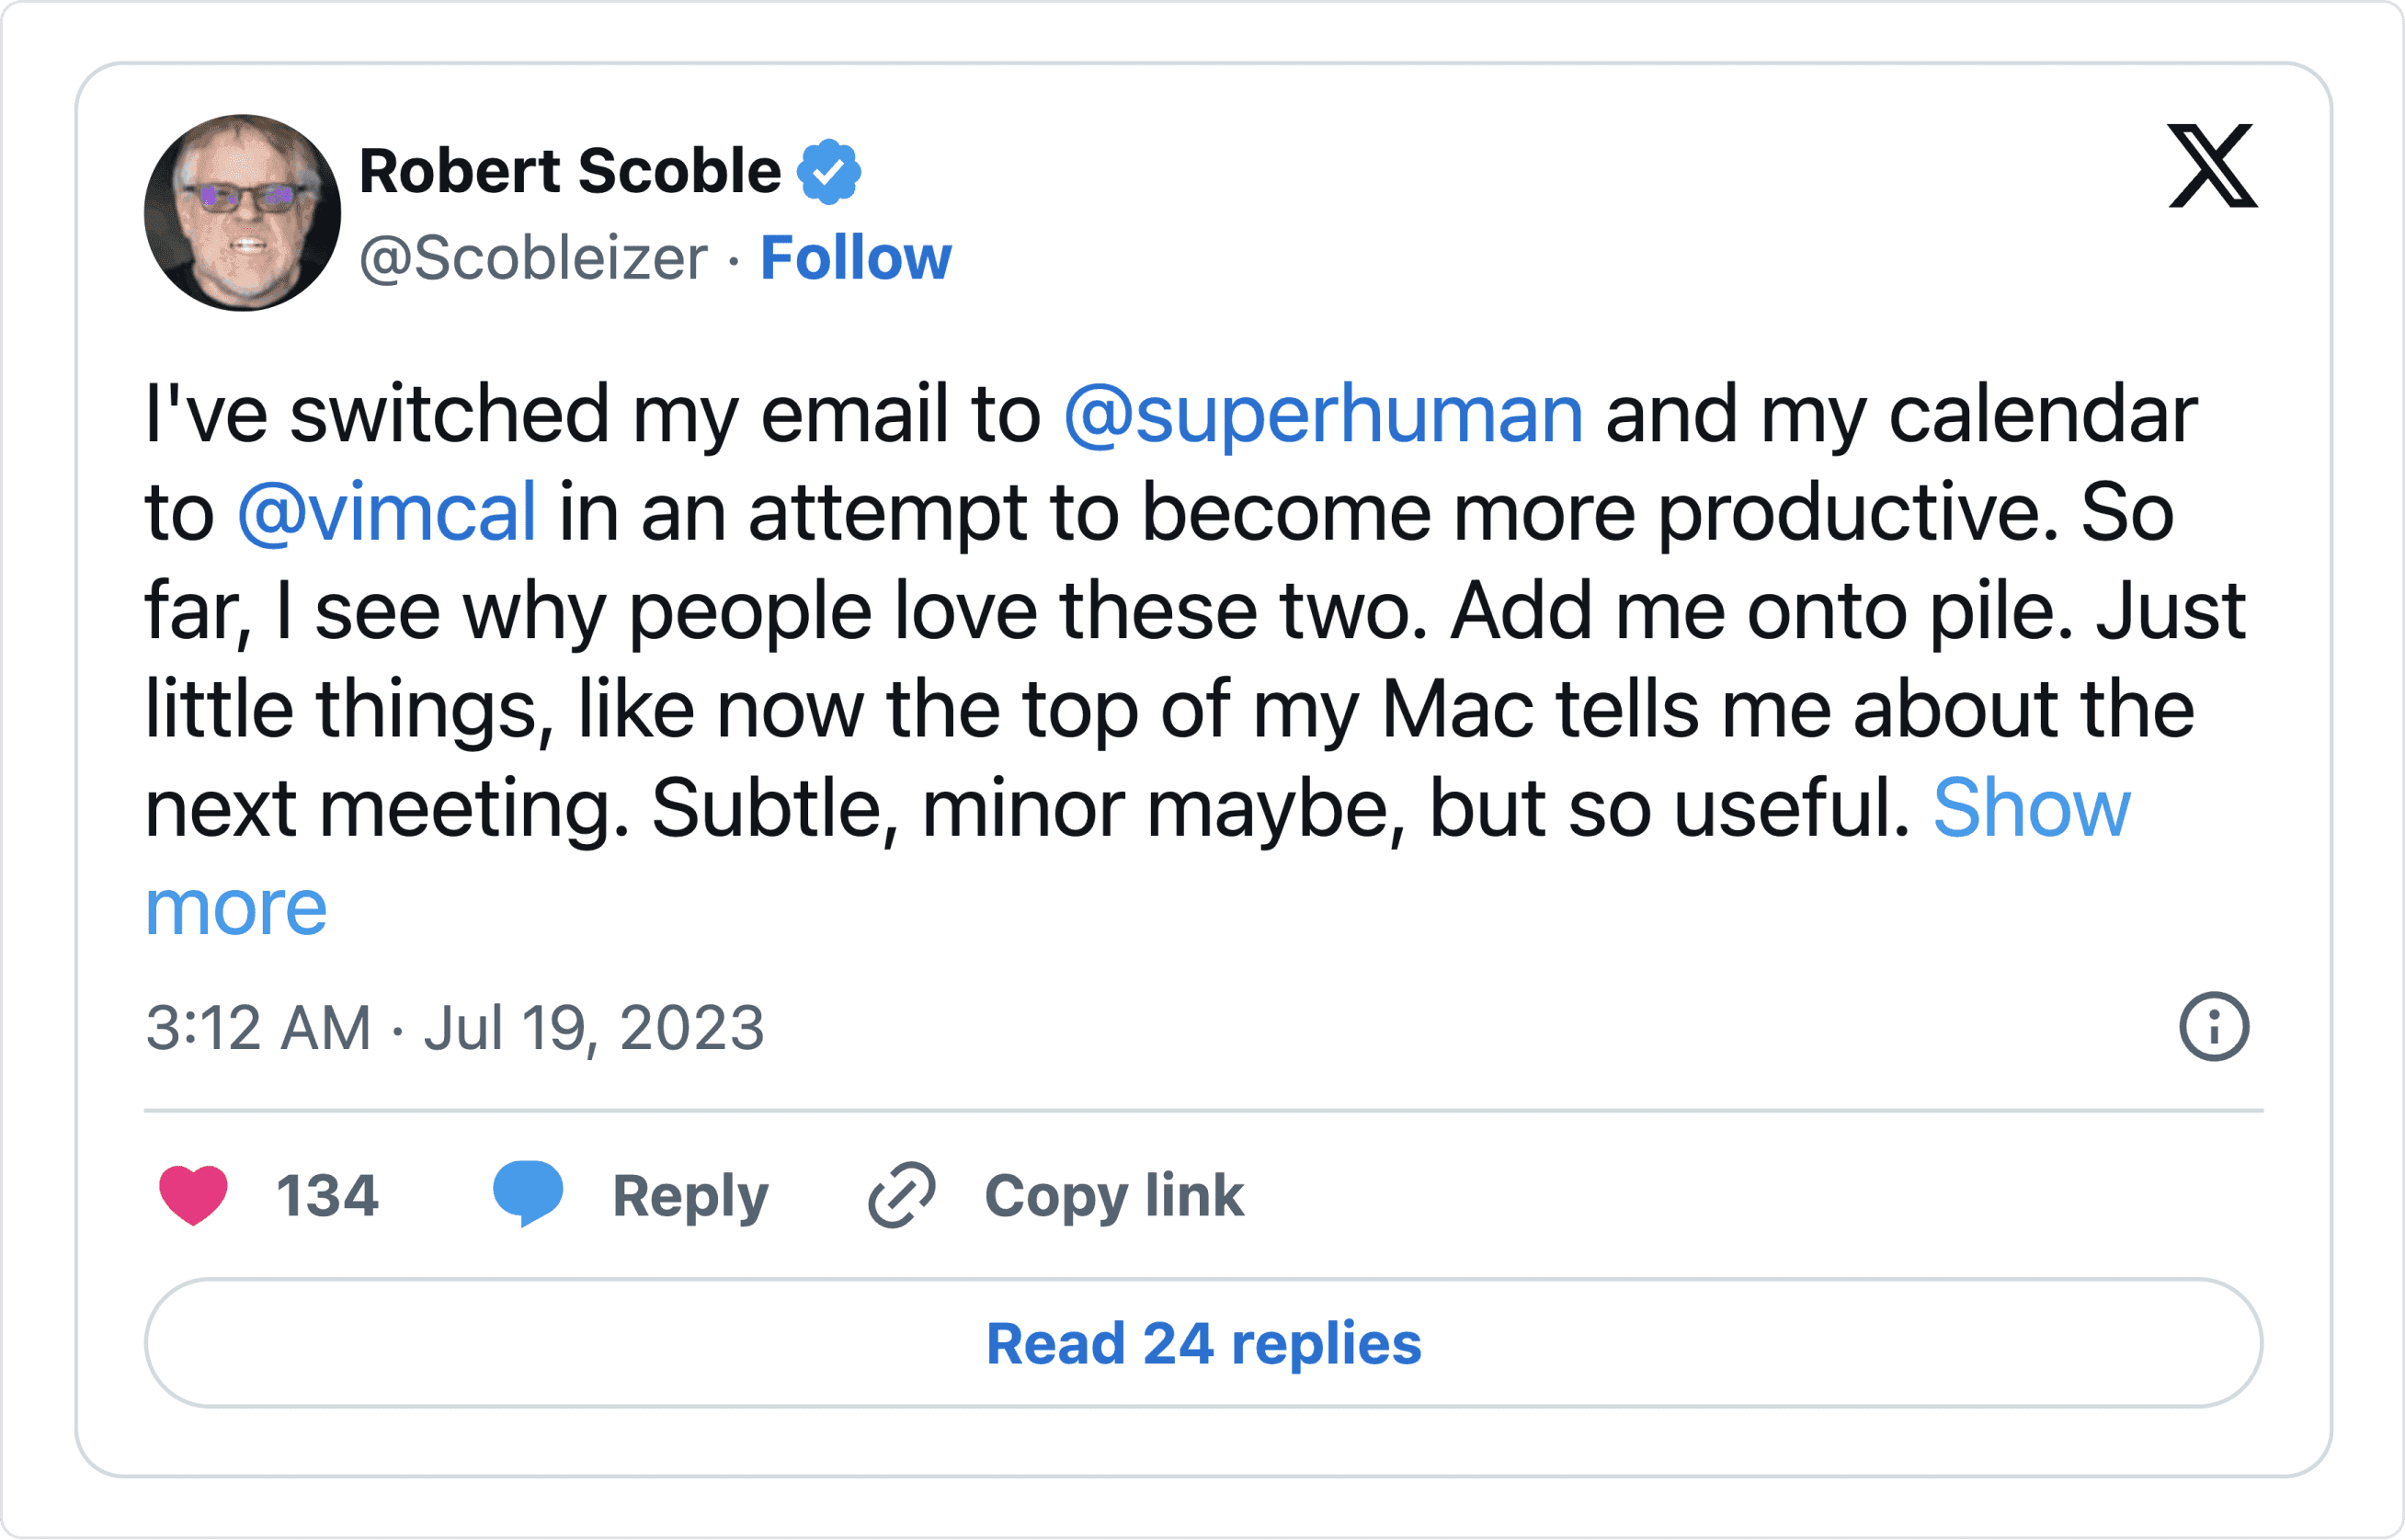
Task: Click the 3:12 AM time text
Action: 258,1027
